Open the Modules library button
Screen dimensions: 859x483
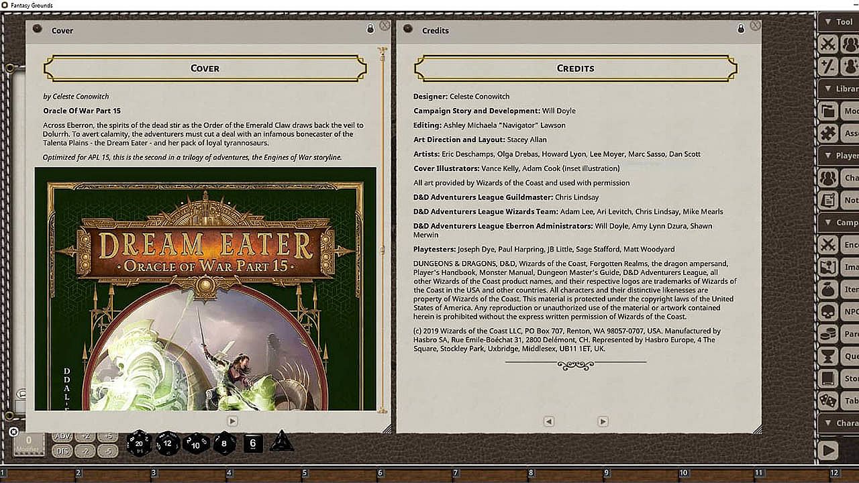pyautogui.click(x=839, y=111)
